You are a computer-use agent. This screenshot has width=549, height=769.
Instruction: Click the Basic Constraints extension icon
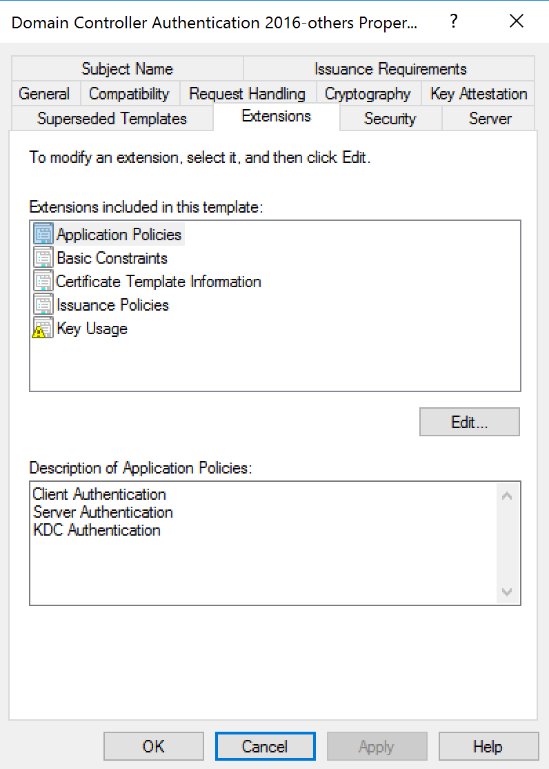pyautogui.click(x=43, y=257)
